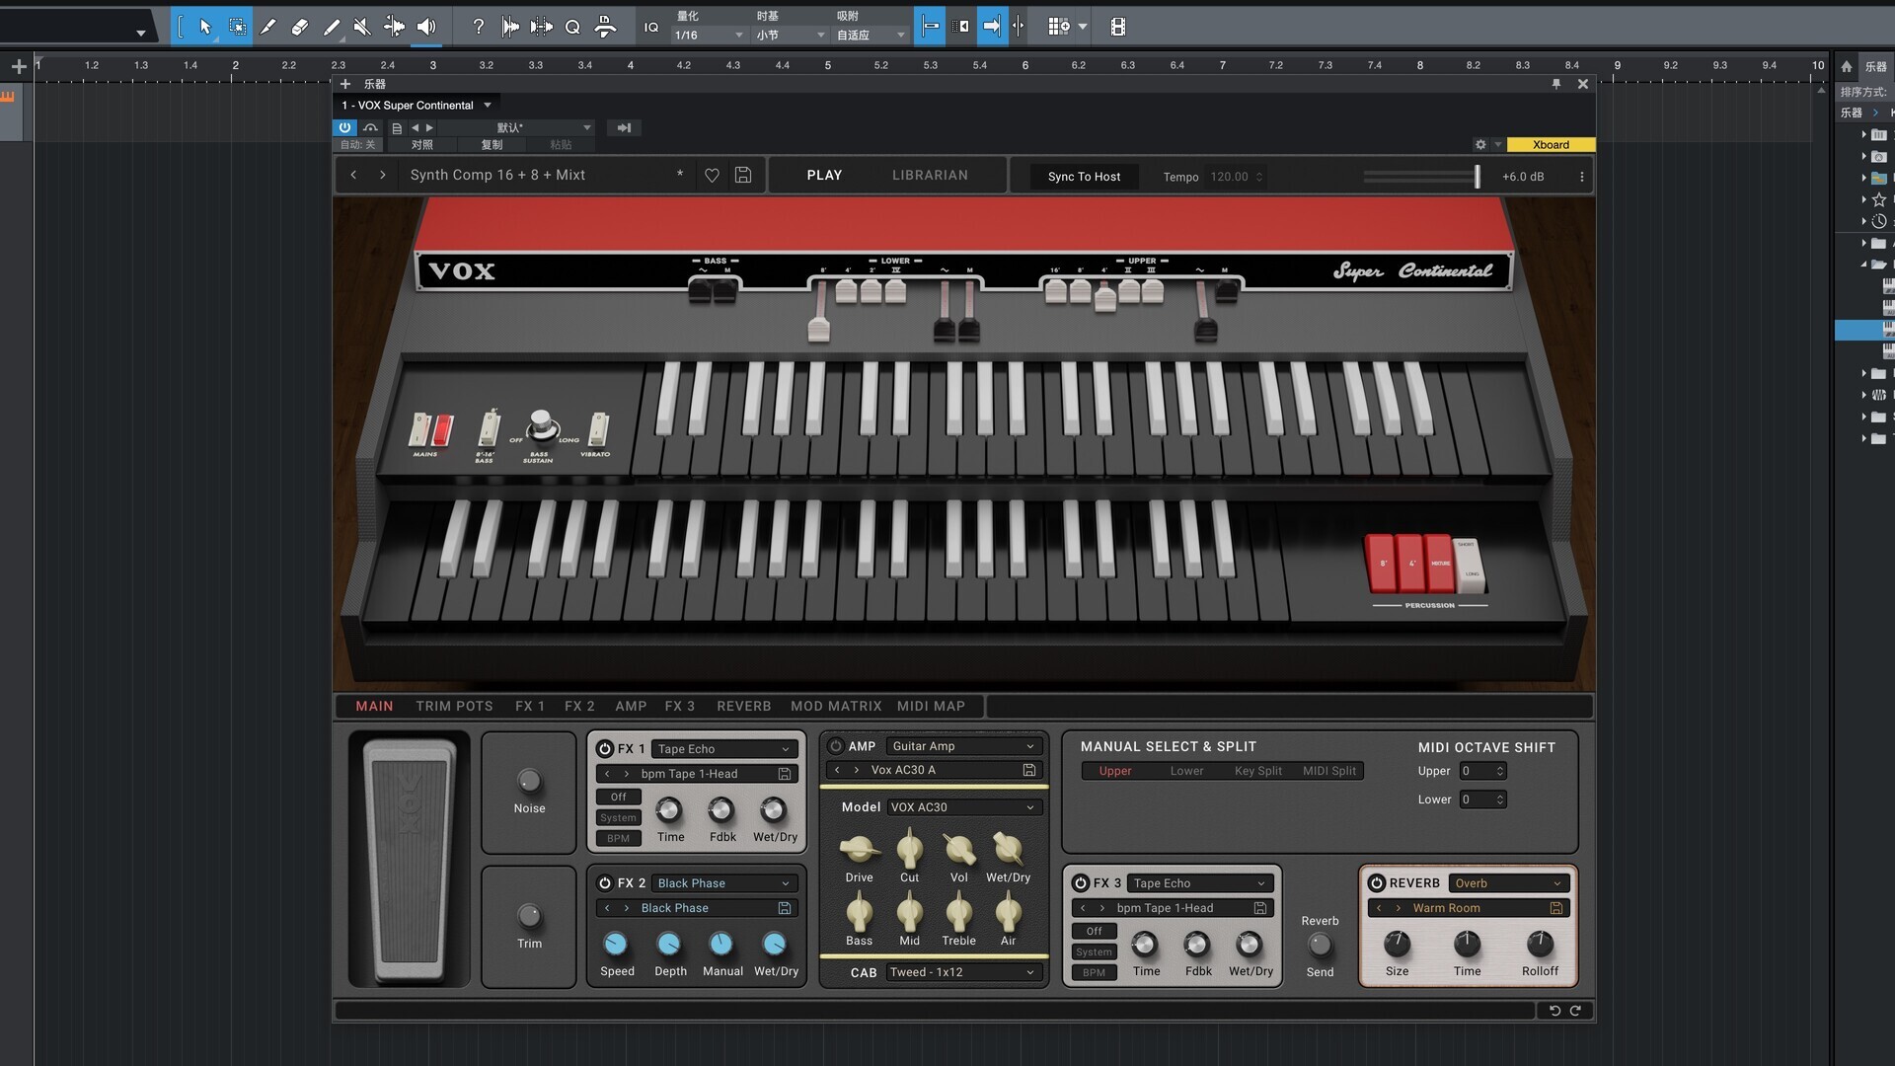Select the Key Split option
The height and width of the screenshot is (1066, 1895).
pyautogui.click(x=1257, y=771)
